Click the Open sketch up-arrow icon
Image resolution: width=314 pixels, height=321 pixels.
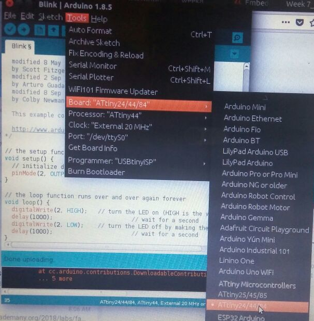pos(53,31)
